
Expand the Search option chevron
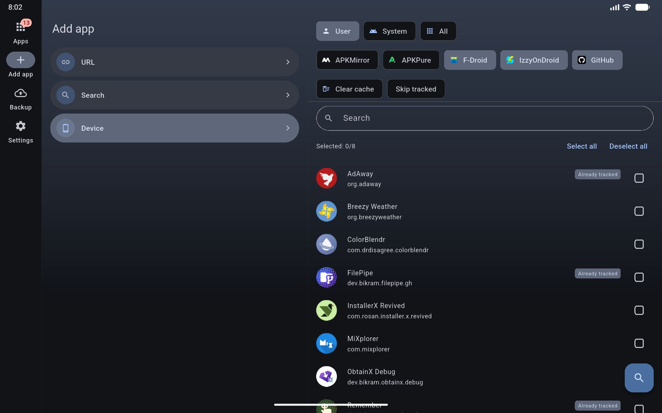(288, 95)
